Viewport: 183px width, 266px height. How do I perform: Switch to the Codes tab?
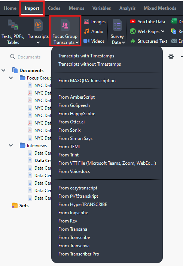[54, 8]
